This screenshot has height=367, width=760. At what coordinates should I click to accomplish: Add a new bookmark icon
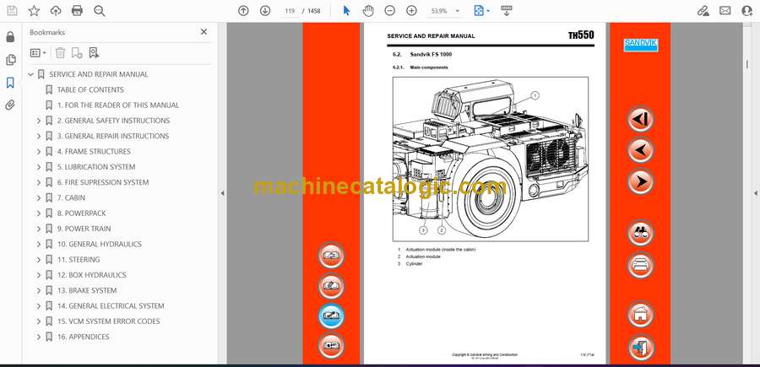77,53
